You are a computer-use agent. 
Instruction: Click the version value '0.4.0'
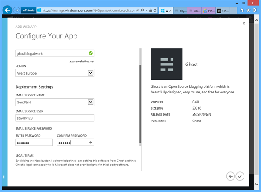[196, 102]
